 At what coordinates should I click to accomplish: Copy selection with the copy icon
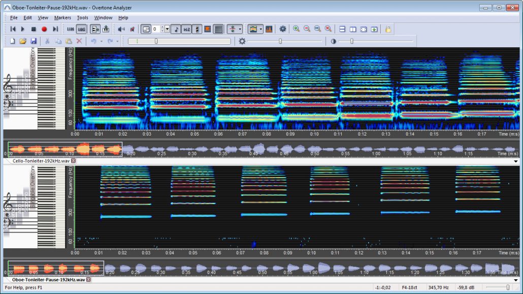point(58,41)
